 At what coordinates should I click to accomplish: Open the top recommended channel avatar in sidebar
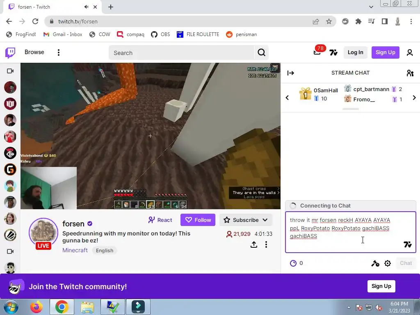[10, 87]
